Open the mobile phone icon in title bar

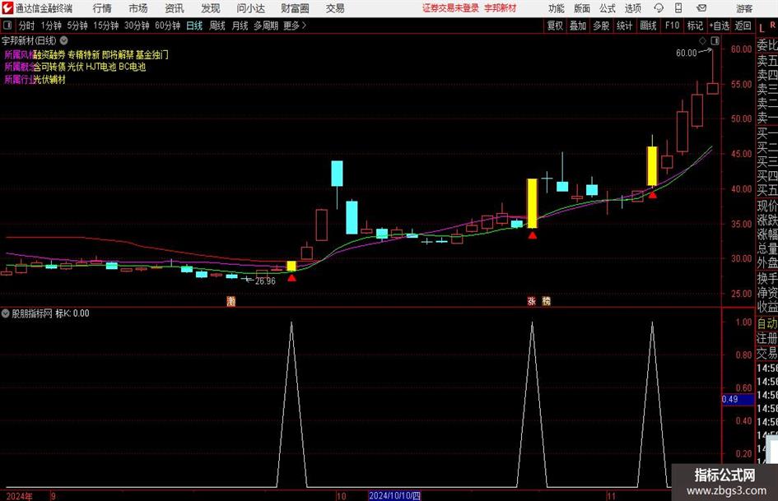coord(678,8)
